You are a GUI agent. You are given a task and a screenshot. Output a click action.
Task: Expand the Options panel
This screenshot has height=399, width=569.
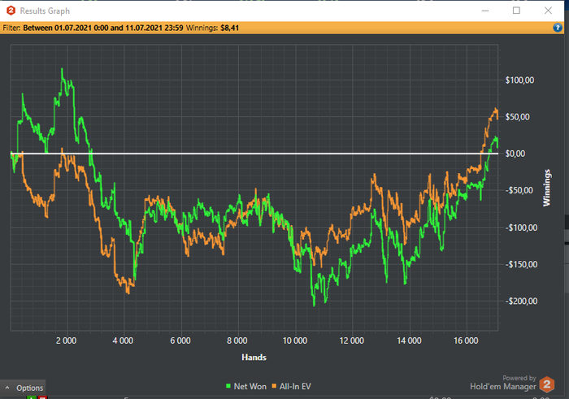[23, 388]
